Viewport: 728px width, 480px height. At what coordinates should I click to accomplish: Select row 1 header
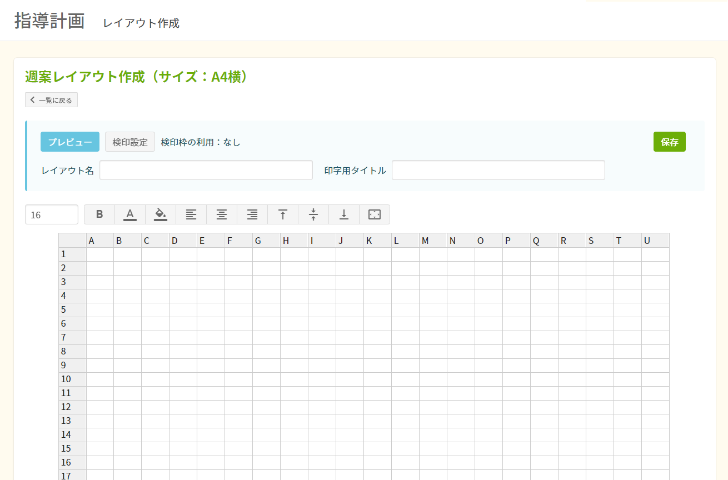72,254
